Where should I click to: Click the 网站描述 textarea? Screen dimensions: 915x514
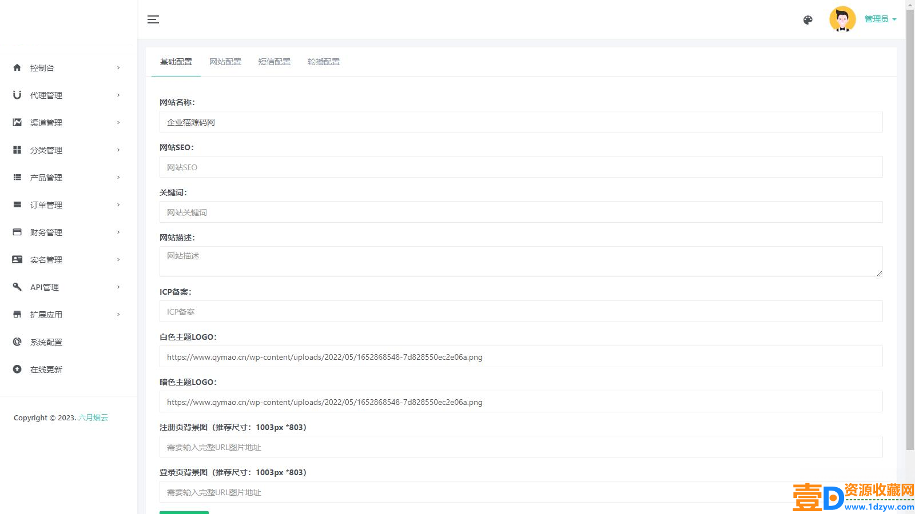[x=521, y=262]
